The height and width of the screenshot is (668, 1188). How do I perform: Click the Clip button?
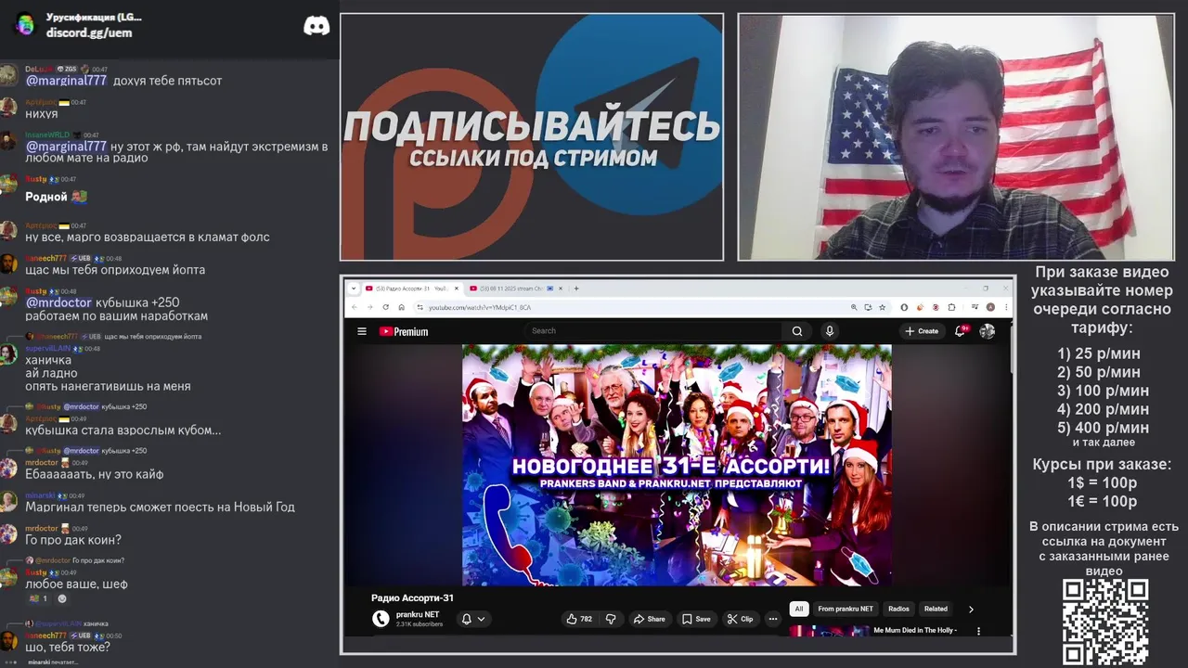point(740,619)
